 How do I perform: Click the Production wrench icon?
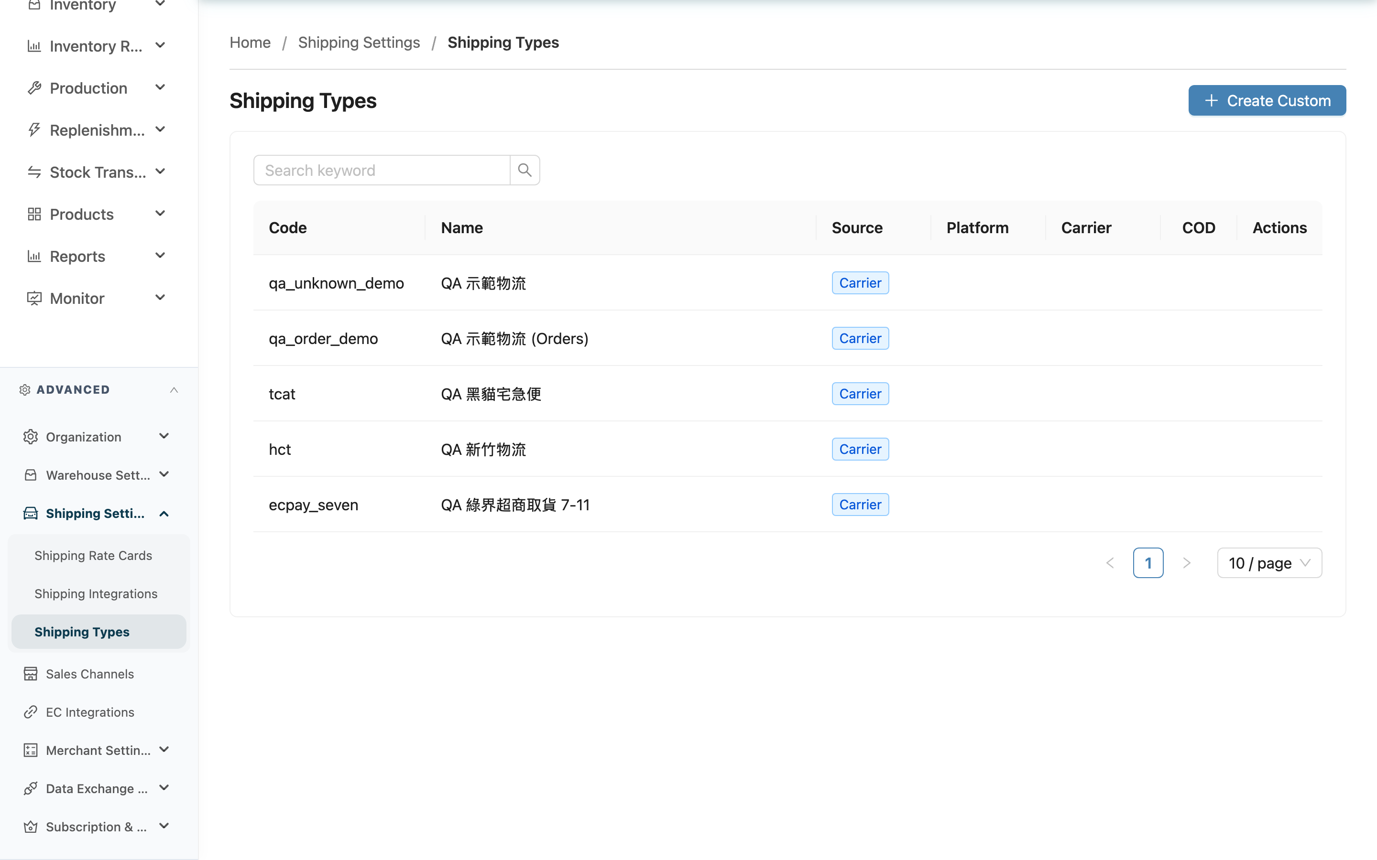point(34,88)
